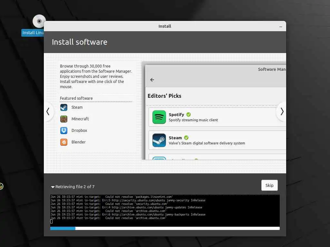330x247 pixels.
Task: Click the Install window title bar text
Action: (165, 26)
